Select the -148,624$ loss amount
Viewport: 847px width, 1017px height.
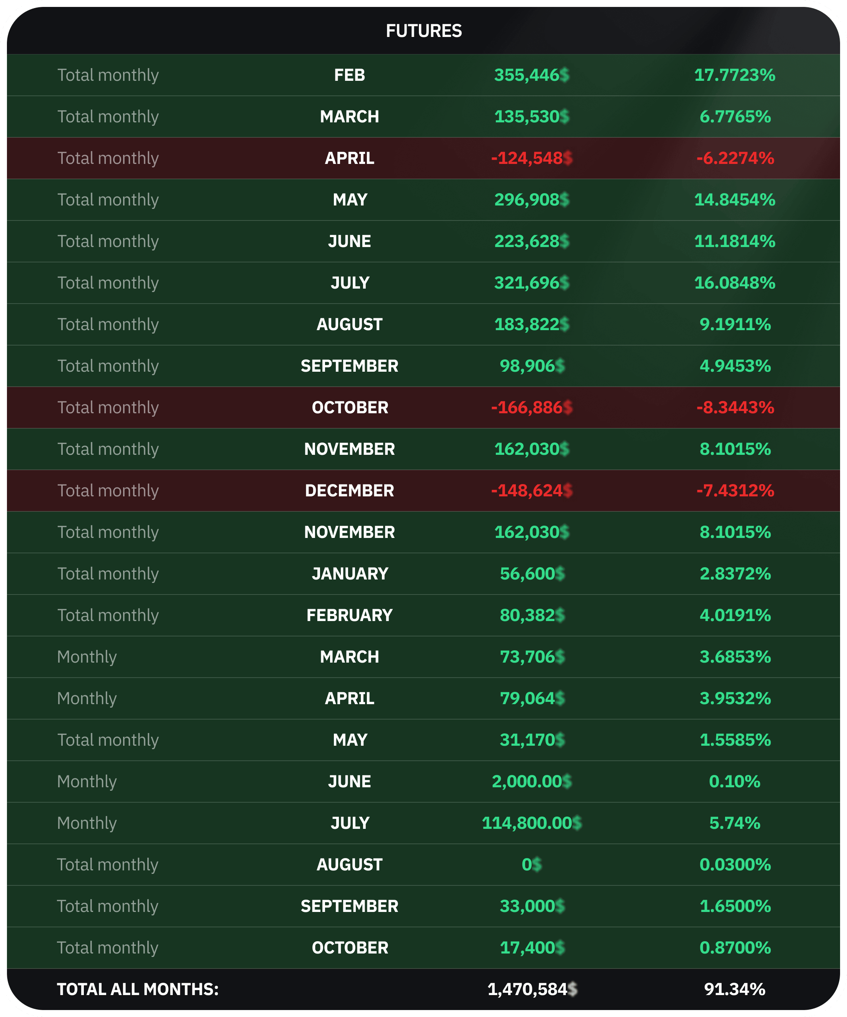point(532,491)
